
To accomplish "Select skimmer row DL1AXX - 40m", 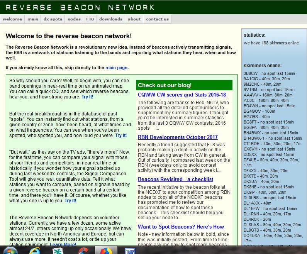I will (258, 203).
